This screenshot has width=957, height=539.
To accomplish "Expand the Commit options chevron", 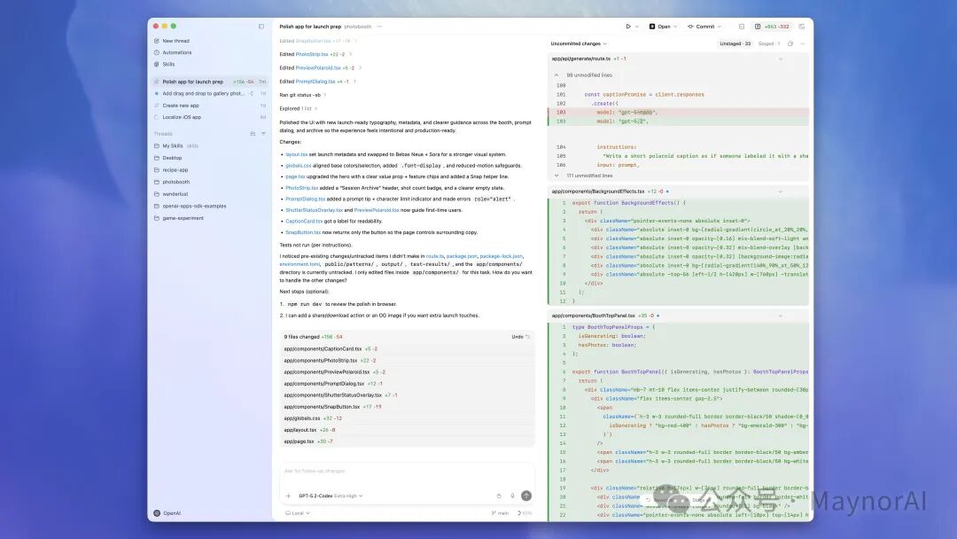I will pyautogui.click(x=718, y=26).
